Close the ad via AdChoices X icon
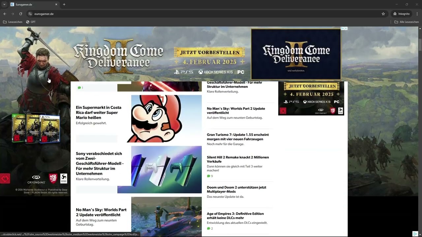The image size is (422, 237). pos(346,29)
